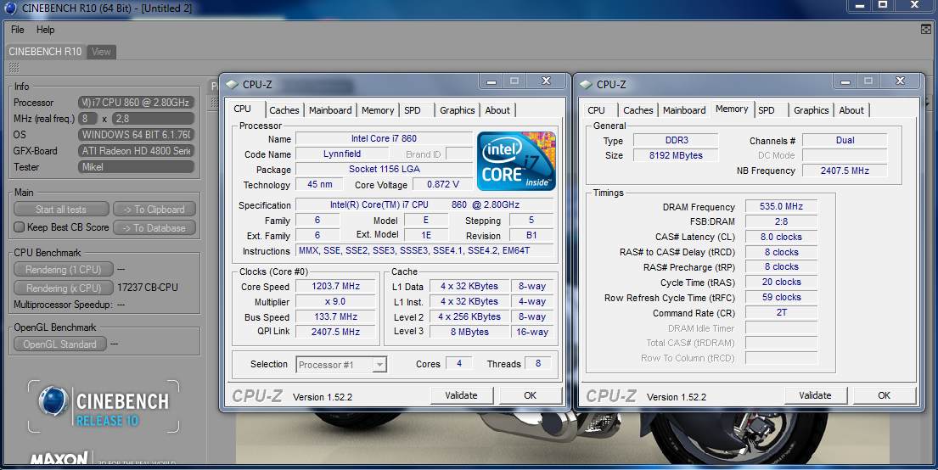
Task: Click the FSB:DRAM value 2:8
Action: pos(781,221)
